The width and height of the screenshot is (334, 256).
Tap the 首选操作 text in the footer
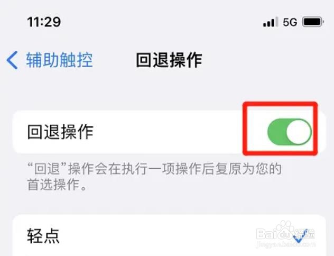[53, 185]
